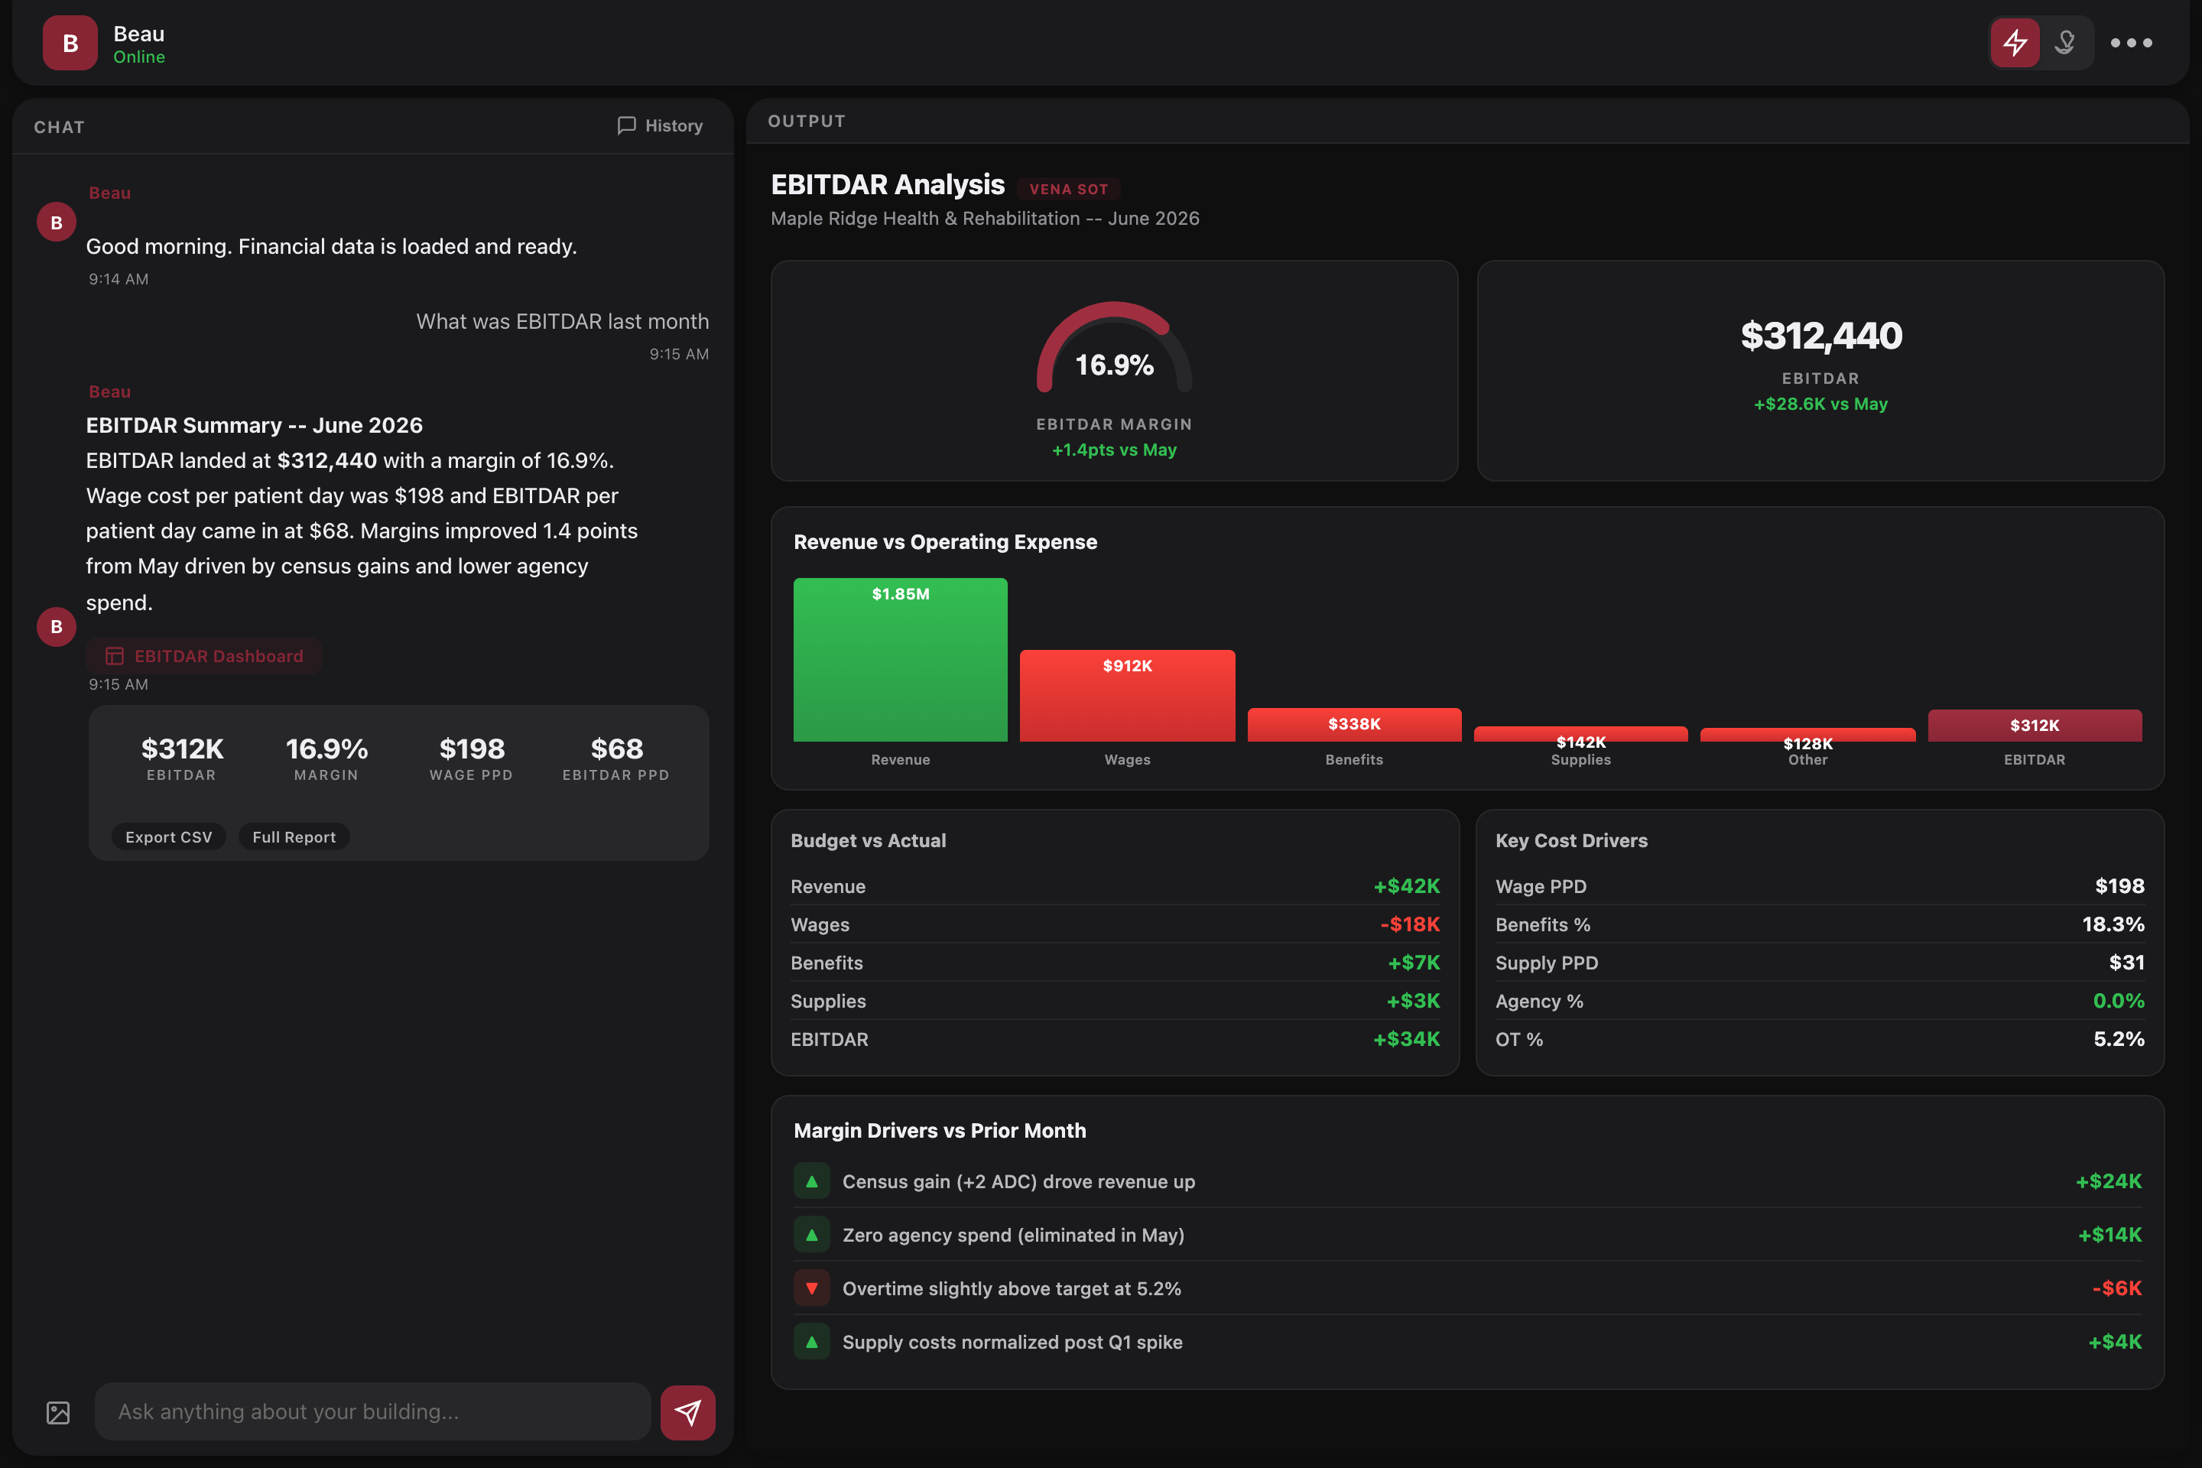Click the -$6K overtime amount
Image resolution: width=2202 pixels, height=1468 pixels.
[2117, 1288]
